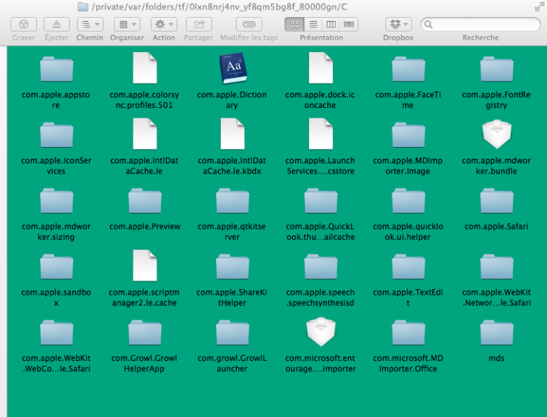Select the com.apple.colorsync.profiles.501 file
547x417 pixels.
pyautogui.click(x=145, y=68)
